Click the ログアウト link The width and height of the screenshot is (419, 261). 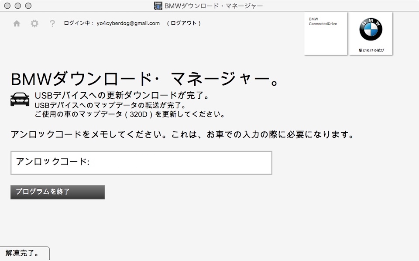coord(184,23)
